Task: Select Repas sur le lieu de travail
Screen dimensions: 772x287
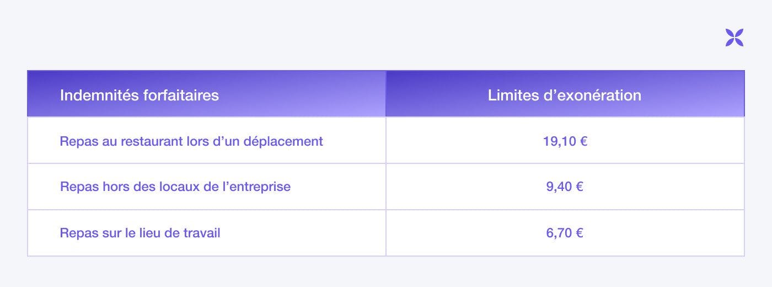Action: tap(140, 233)
